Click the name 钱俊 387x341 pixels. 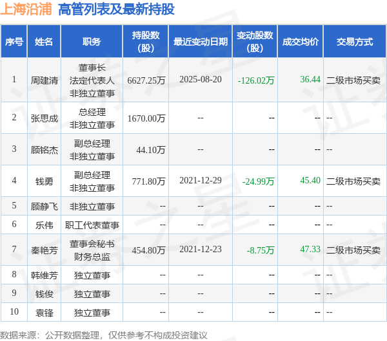(x=44, y=294)
